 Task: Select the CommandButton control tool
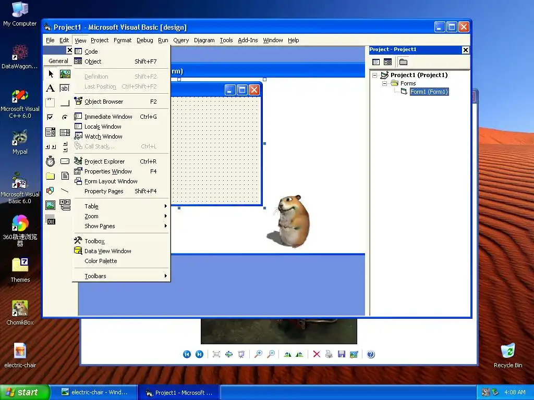65,103
